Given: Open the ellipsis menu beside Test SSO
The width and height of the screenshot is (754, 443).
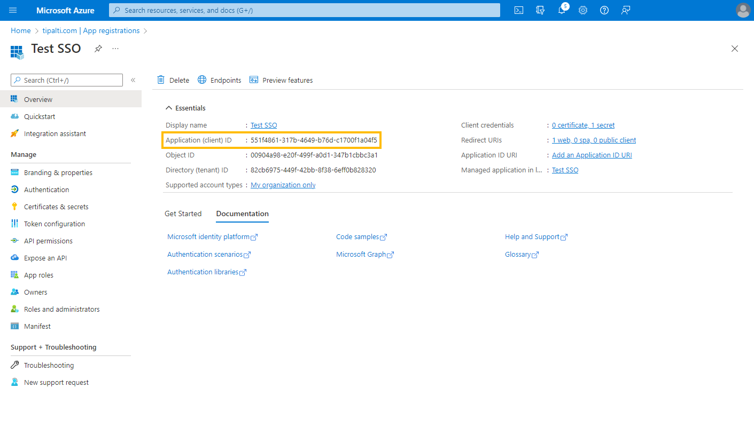Looking at the screenshot, I should 115,49.
